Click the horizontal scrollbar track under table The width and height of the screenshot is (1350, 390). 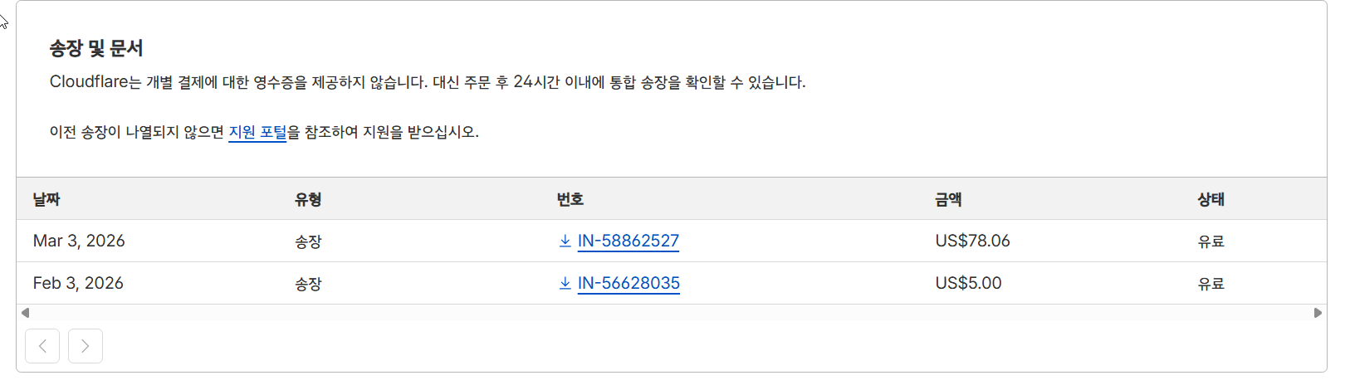672,313
